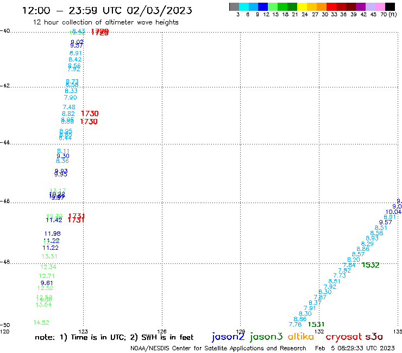Viewport: 402px width, 353px height.
Task: Click the latitude axis label '-48'
Action: pyautogui.click(x=5, y=262)
